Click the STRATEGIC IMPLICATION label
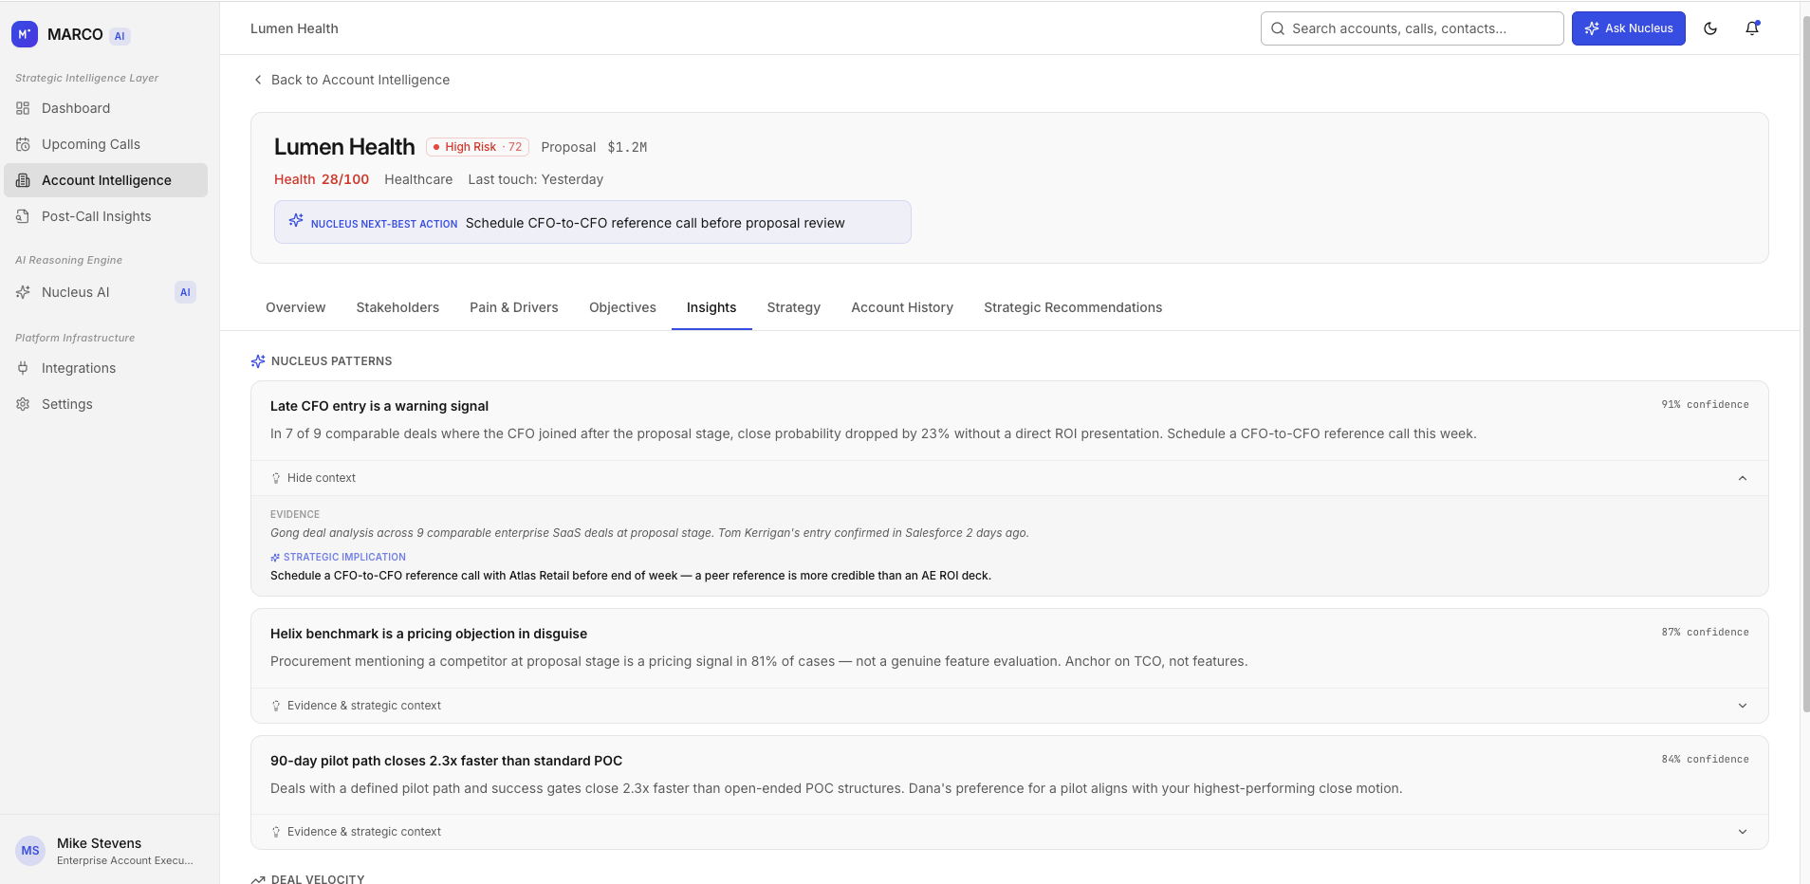Screen dimensions: 1810x884 click(344, 558)
